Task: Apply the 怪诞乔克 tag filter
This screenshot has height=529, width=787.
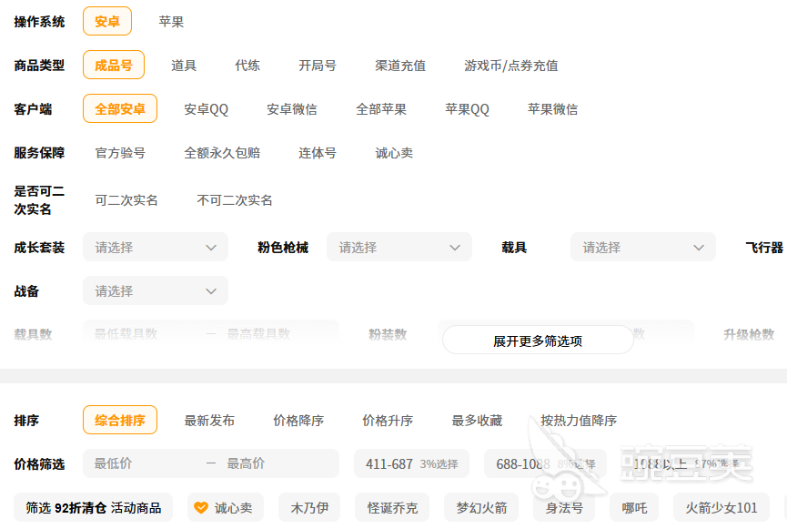Action: point(392,507)
